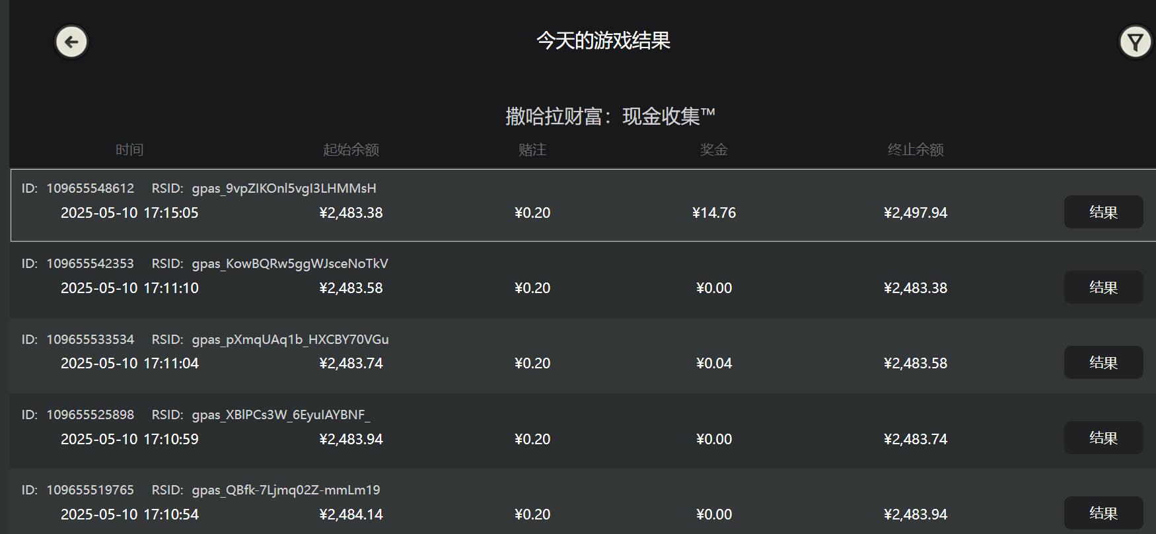Image resolution: width=1156 pixels, height=534 pixels.
Task: Click the 赌注 column header
Action: (532, 149)
